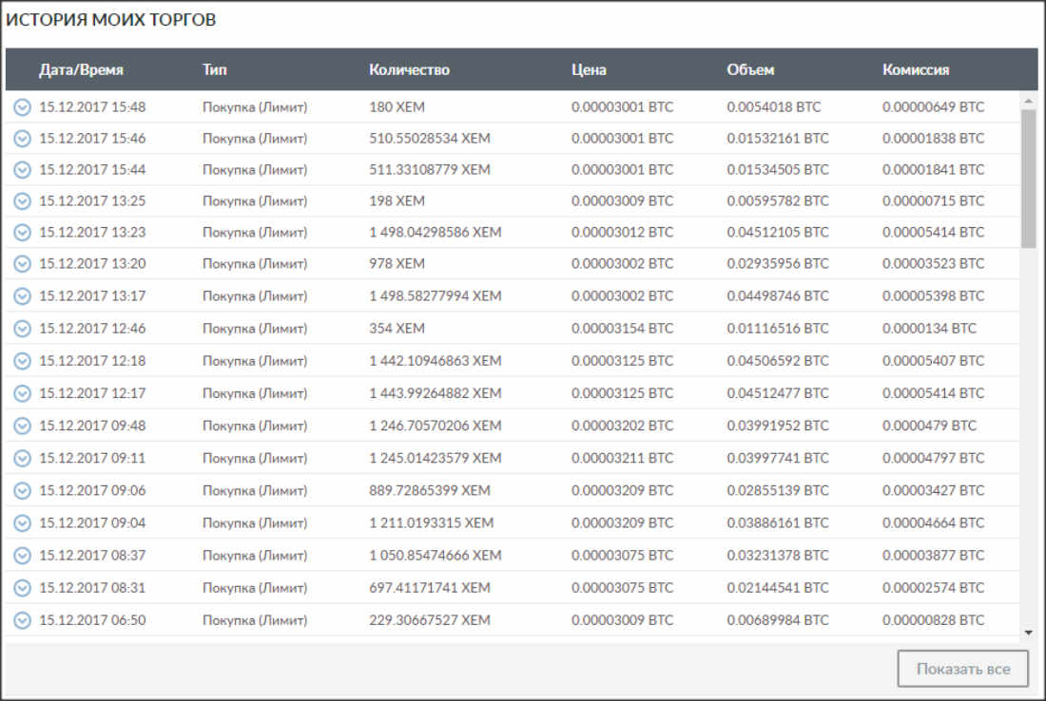Screen dimensions: 1046x701
Task: Select quantity 1 498.58277994 XEM
Action: [435, 295]
